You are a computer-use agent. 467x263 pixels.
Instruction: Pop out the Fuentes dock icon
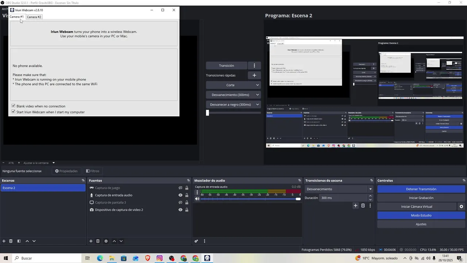[188, 180]
